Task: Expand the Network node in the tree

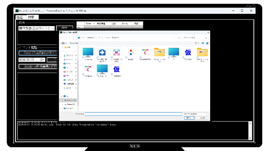Action: coord(61,108)
